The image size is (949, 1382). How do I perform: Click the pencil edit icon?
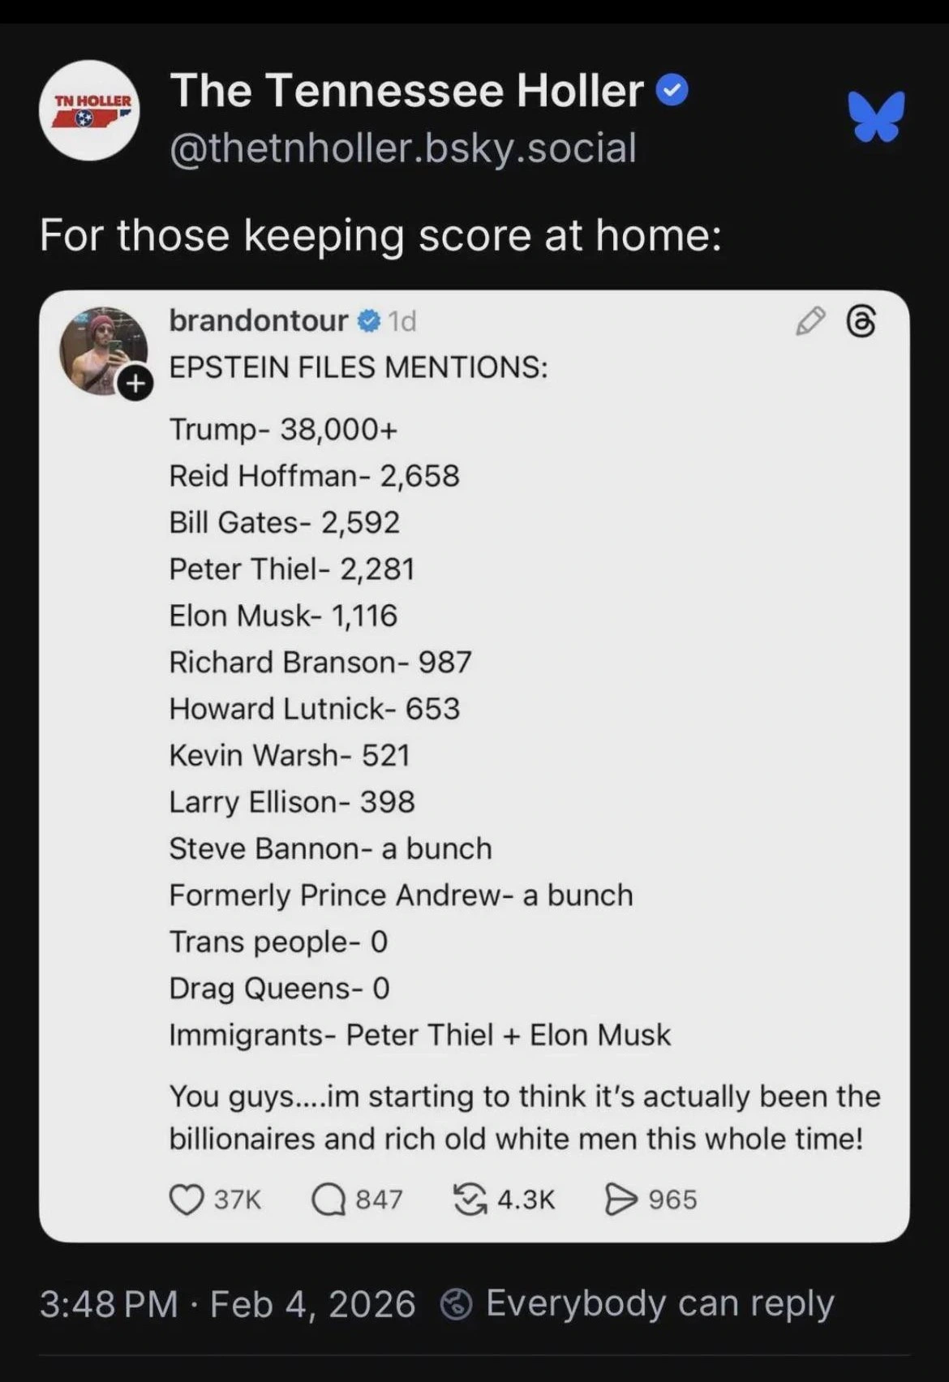click(x=810, y=322)
